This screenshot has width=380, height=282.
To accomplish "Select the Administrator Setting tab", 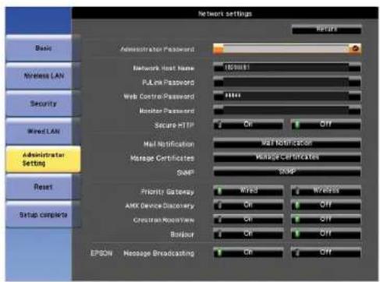I will coord(43,159).
